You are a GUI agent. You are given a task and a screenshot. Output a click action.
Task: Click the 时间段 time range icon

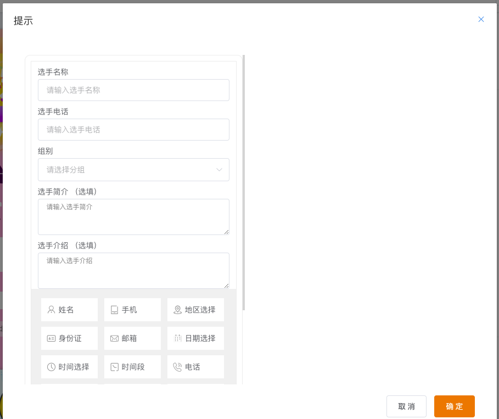(114, 367)
